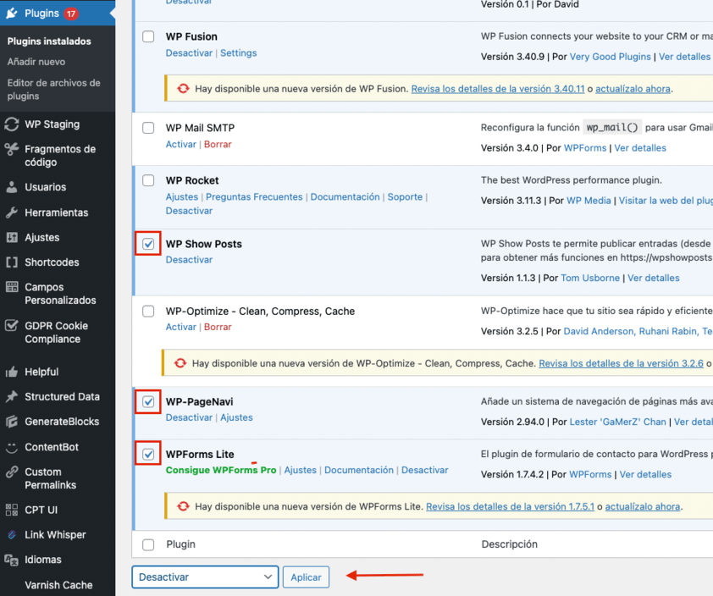
Task: Open WP Rocket Soporte link
Action: (405, 197)
